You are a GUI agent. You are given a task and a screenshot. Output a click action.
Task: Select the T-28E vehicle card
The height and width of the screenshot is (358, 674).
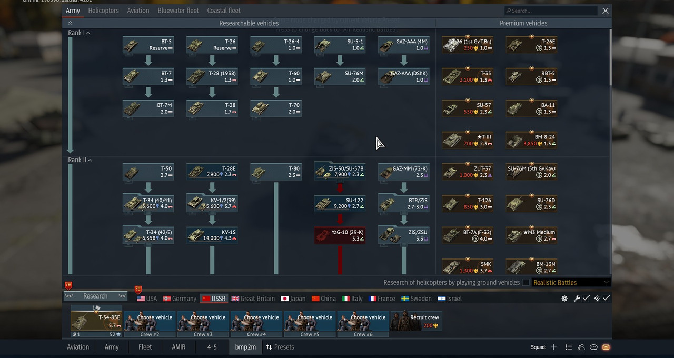pos(212,172)
